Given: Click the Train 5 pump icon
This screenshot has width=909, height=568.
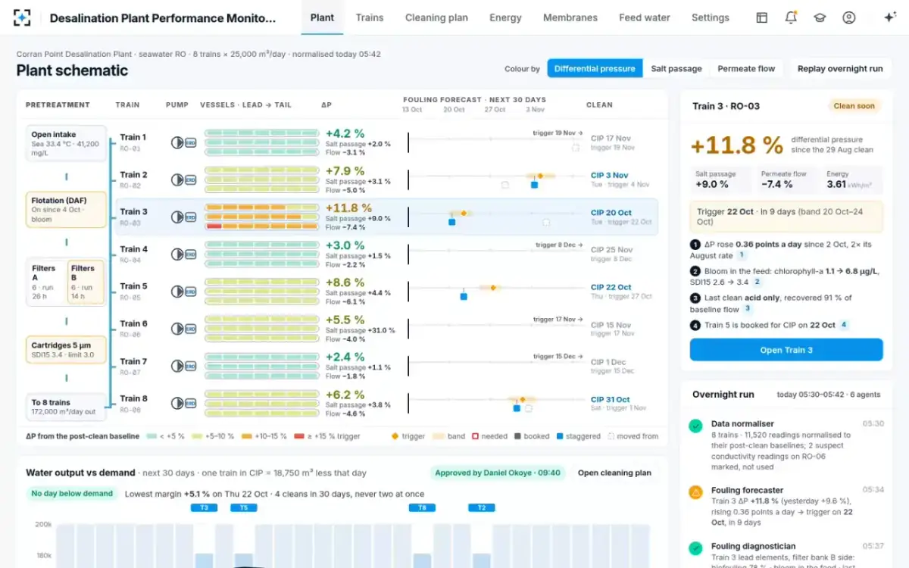Looking at the screenshot, I should [177, 292].
